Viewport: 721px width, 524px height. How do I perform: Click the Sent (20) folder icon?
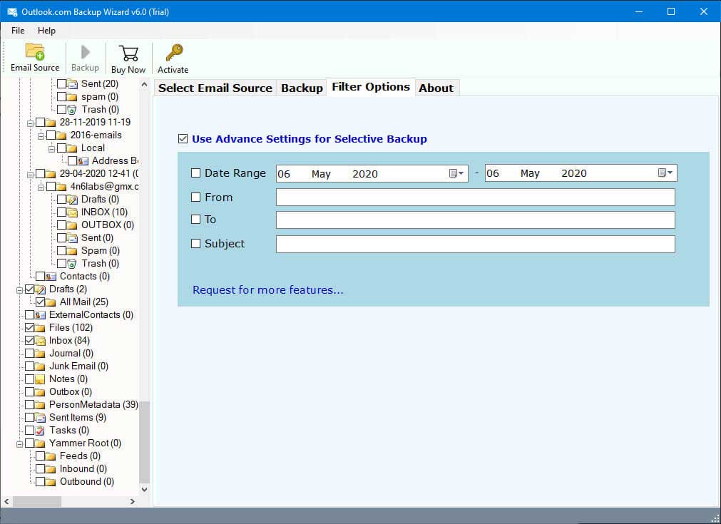72,83
